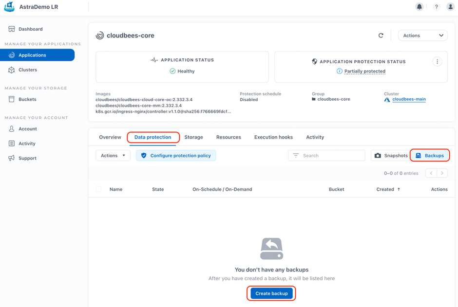The image size is (458, 307).
Task: Click the empty backups drive icon
Action: pos(272,249)
